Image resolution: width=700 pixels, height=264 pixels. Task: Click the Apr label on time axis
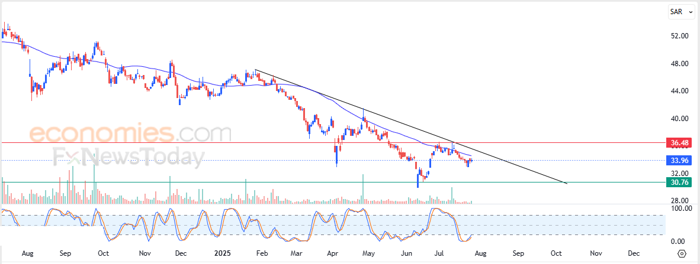(333, 253)
